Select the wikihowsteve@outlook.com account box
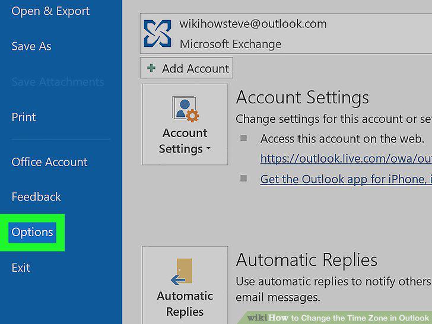Image resolution: width=432 pixels, height=324 pixels. point(286,33)
